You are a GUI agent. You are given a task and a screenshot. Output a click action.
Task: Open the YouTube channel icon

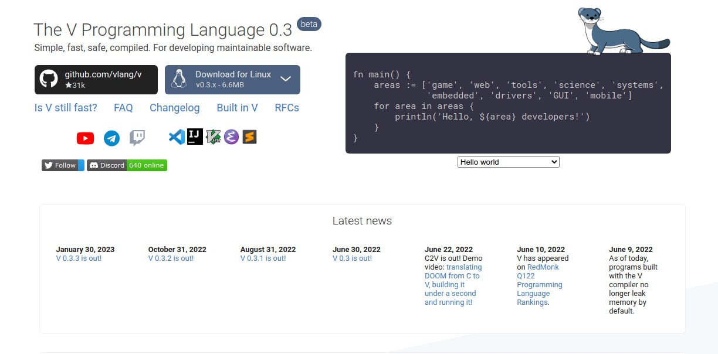[85, 138]
